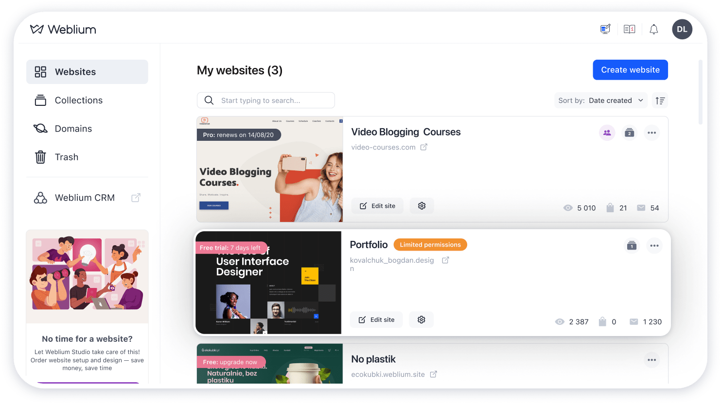Image resolution: width=721 pixels, height=404 pixels.
Task: Click external link icon next to video-courses.com
Action: (424, 147)
